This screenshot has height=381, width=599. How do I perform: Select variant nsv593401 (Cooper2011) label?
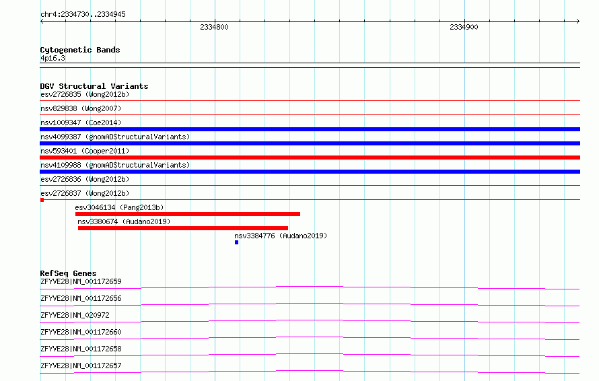pos(85,151)
